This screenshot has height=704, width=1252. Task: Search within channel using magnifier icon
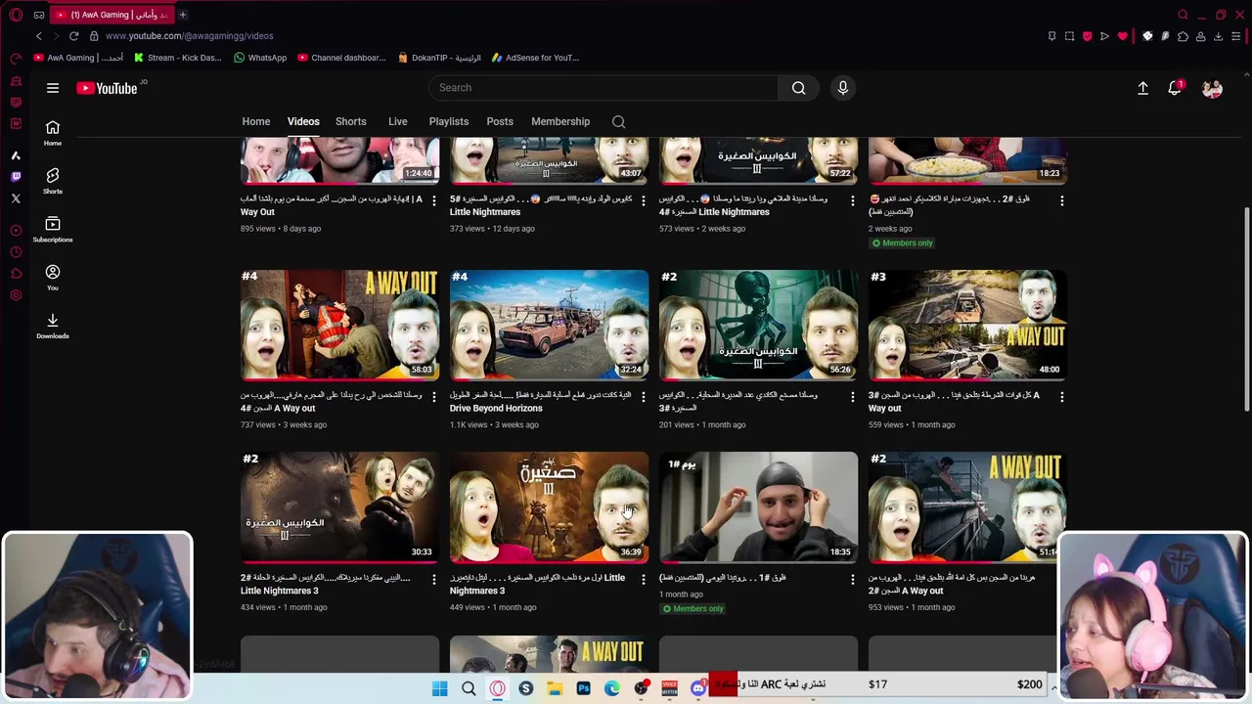click(618, 121)
